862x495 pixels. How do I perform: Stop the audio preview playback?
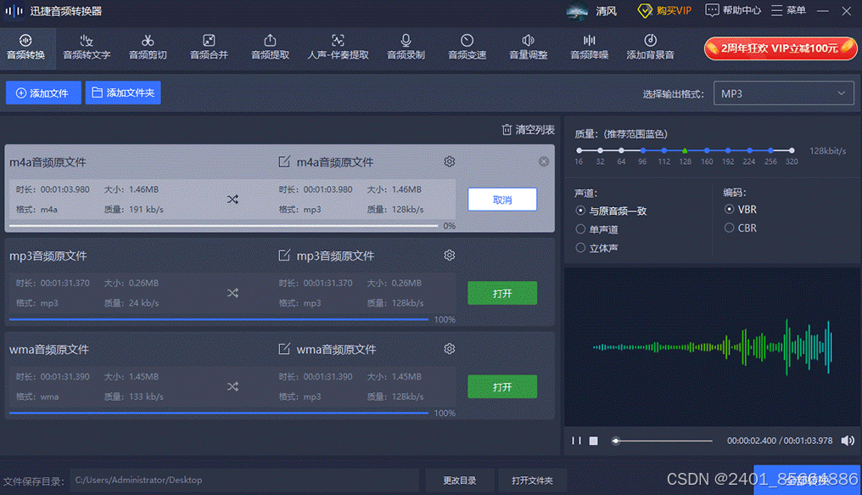[x=593, y=441]
